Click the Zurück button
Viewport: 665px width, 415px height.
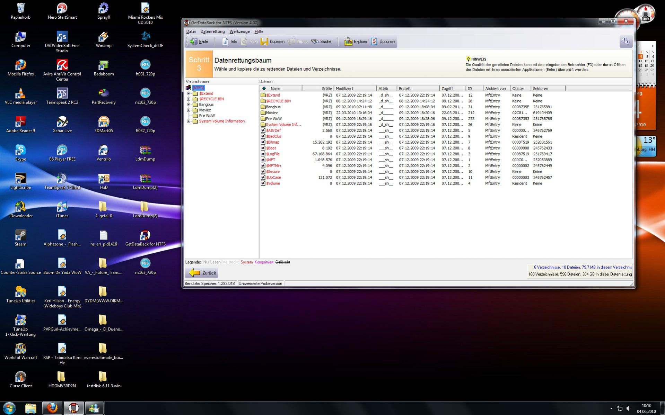(x=202, y=273)
